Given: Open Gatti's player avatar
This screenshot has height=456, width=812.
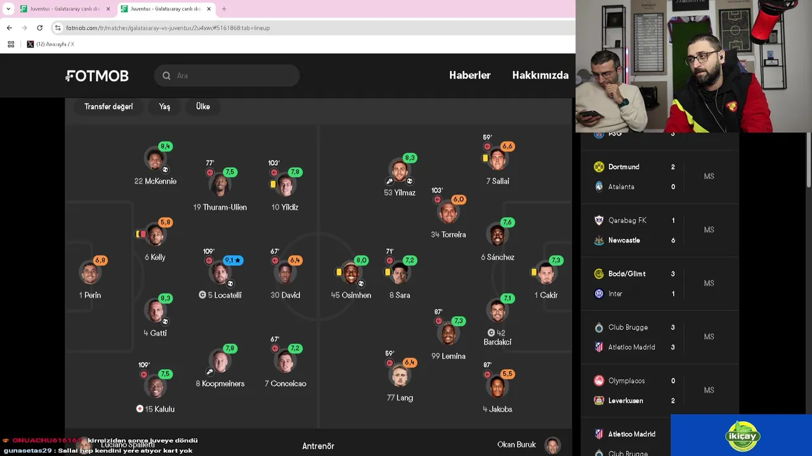Looking at the screenshot, I should click(155, 312).
